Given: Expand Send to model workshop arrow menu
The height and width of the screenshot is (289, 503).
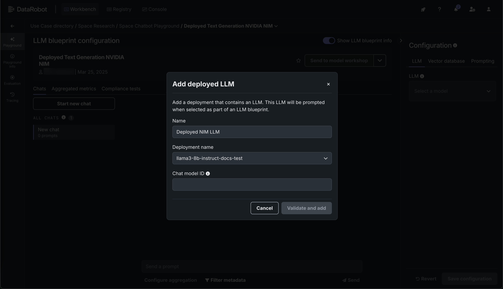Looking at the screenshot, I should pyautogui.click(x=379, y=61).
